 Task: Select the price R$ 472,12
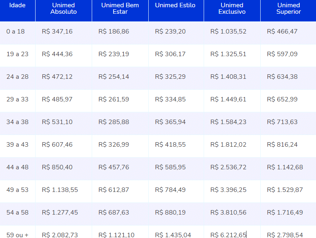57,77
